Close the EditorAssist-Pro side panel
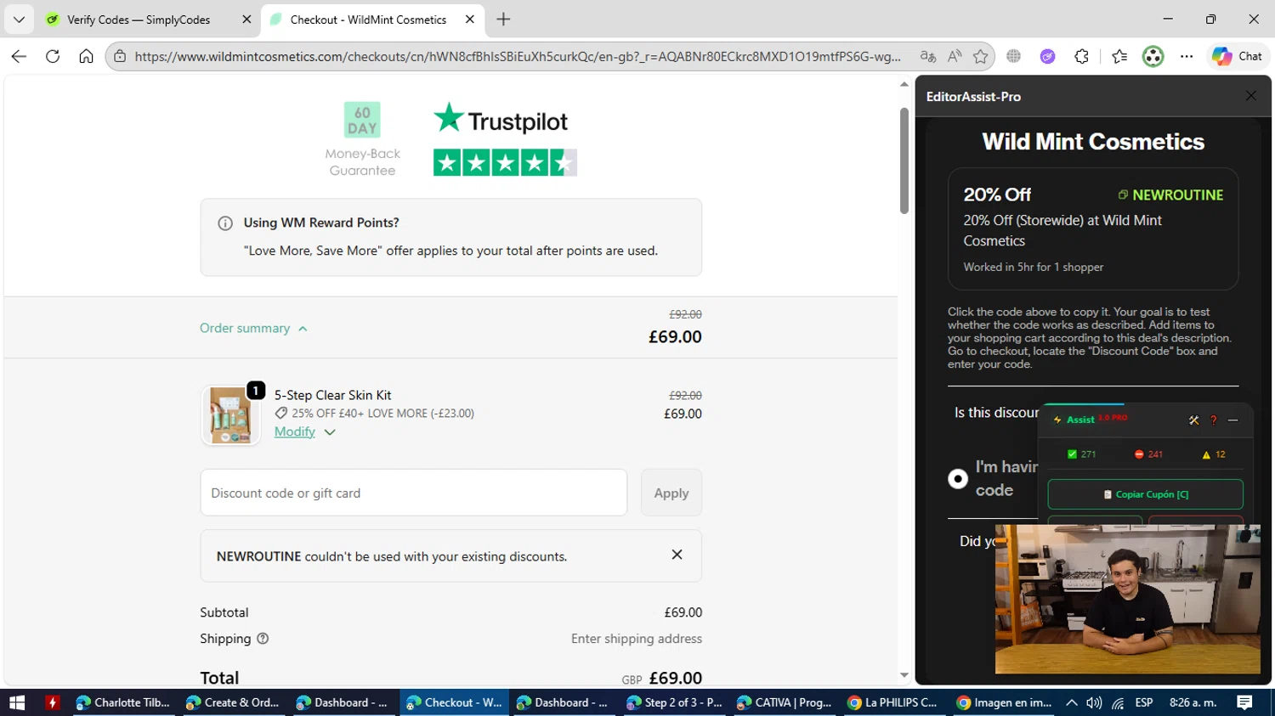Viewport: 1275px width, 716px height. (1250, 96)
